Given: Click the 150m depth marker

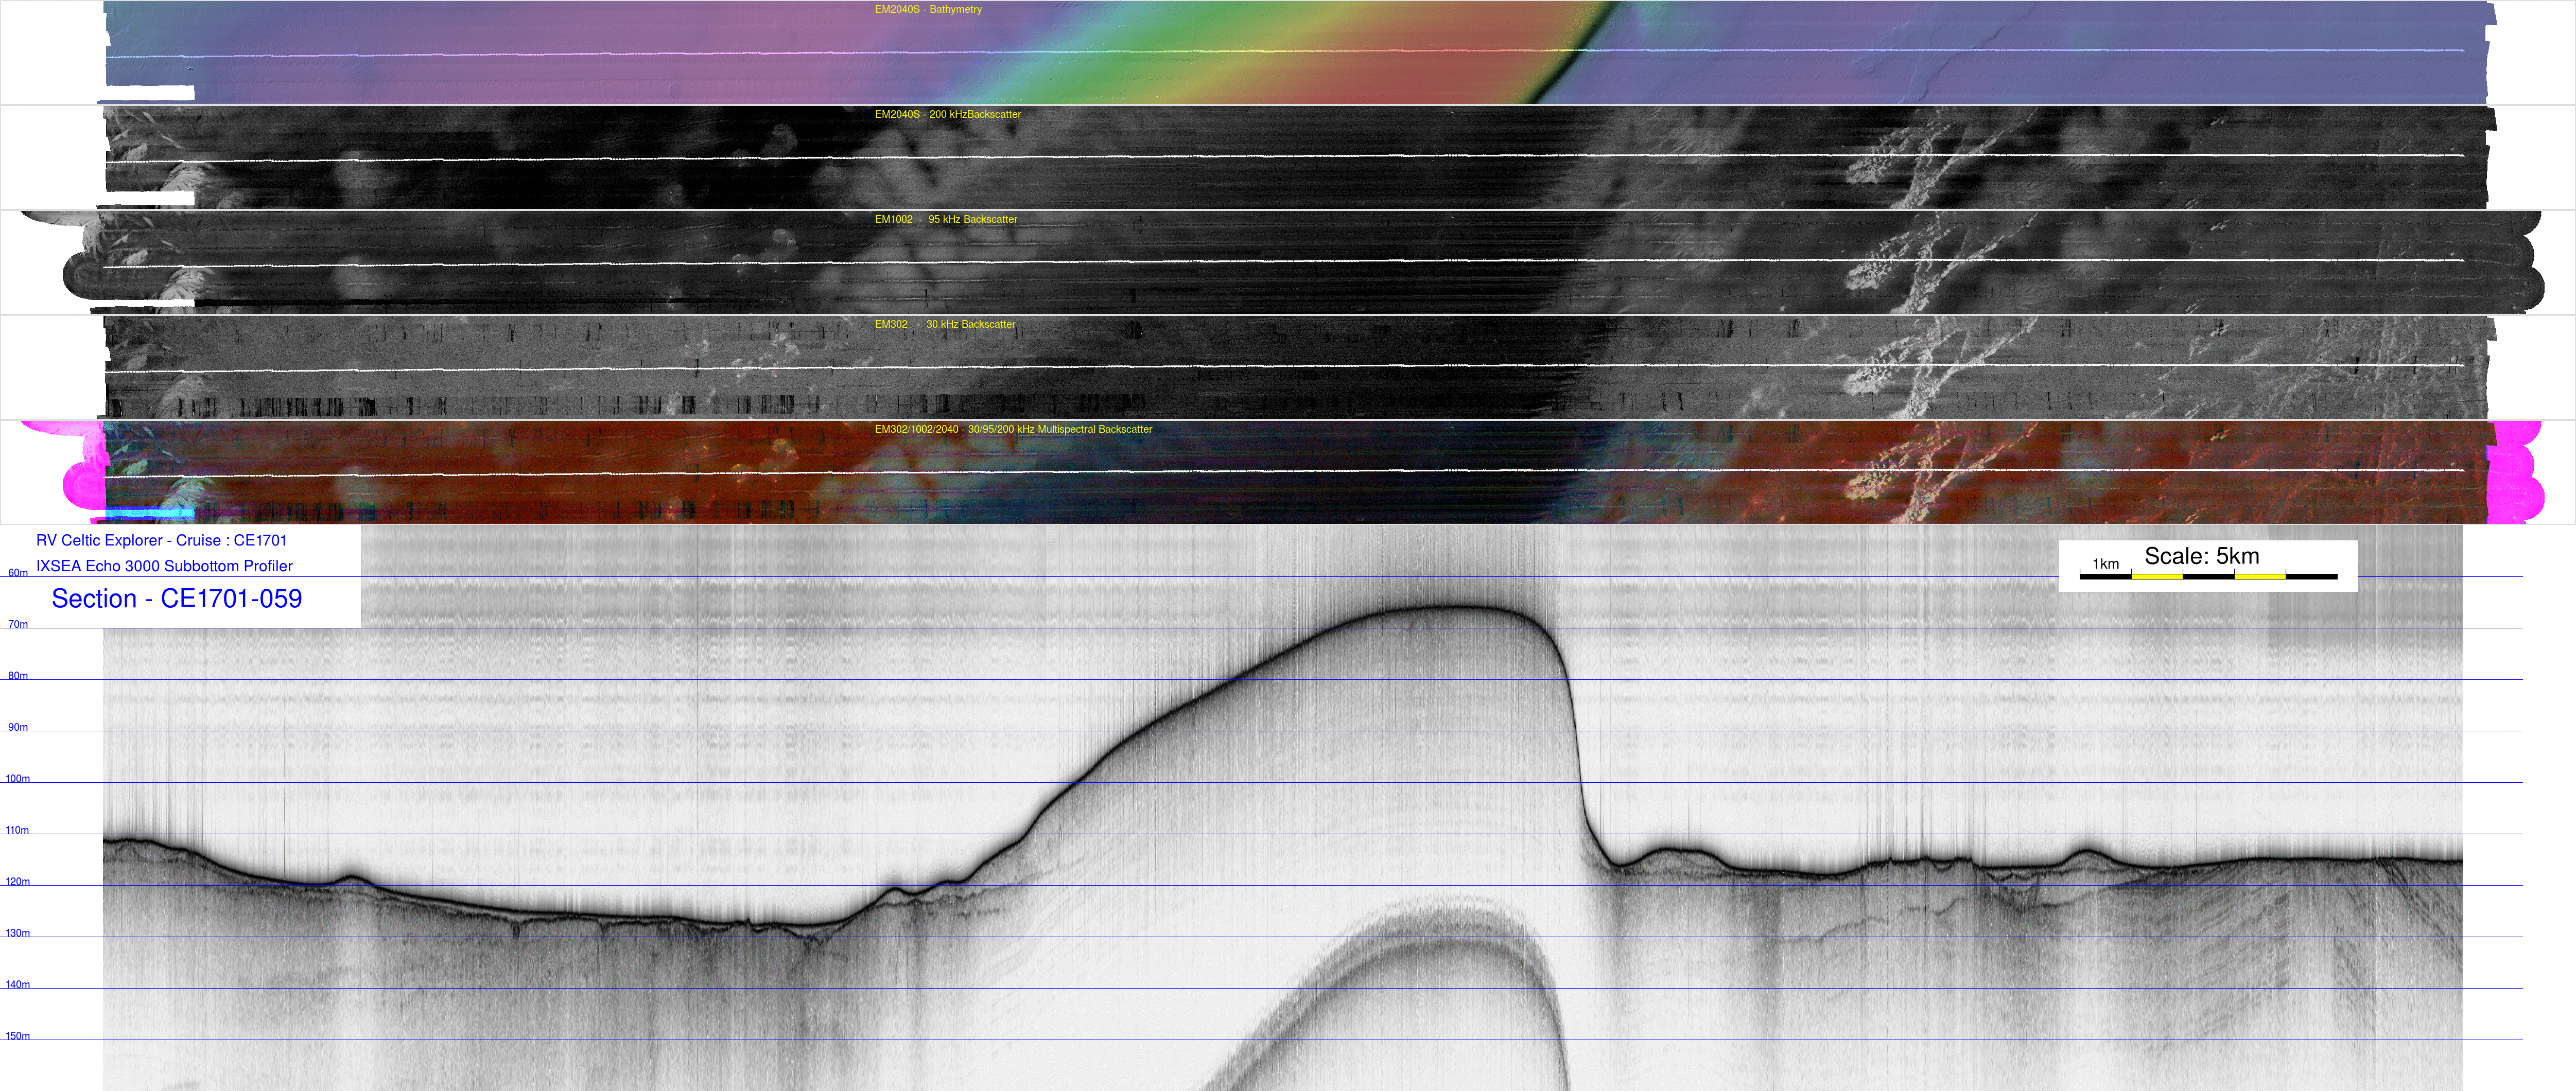Looking at the screenshot, I should (x=18, y=1036).
